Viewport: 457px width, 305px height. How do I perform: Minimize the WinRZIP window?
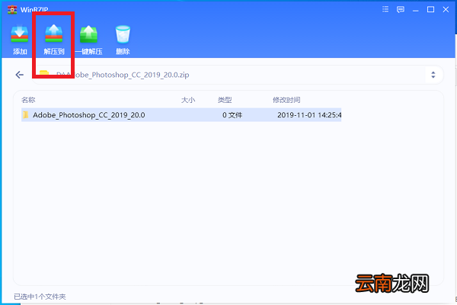pyautogui.click(x=416, y=10)
